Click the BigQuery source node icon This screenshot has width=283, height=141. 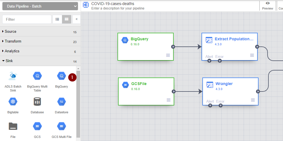(125, 40)
